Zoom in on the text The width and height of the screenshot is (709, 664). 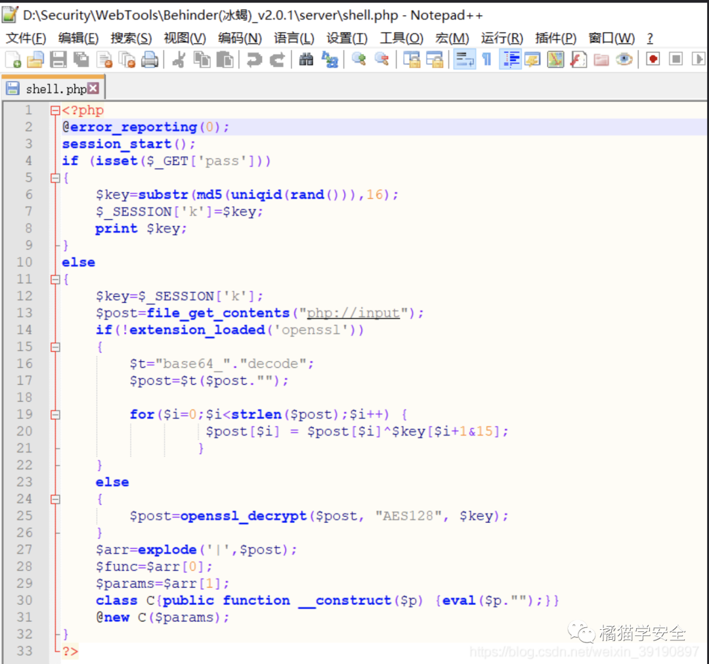pos(359,60)
